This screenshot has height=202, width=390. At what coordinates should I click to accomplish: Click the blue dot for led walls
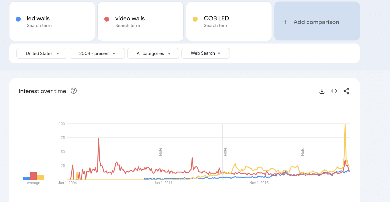18,19
